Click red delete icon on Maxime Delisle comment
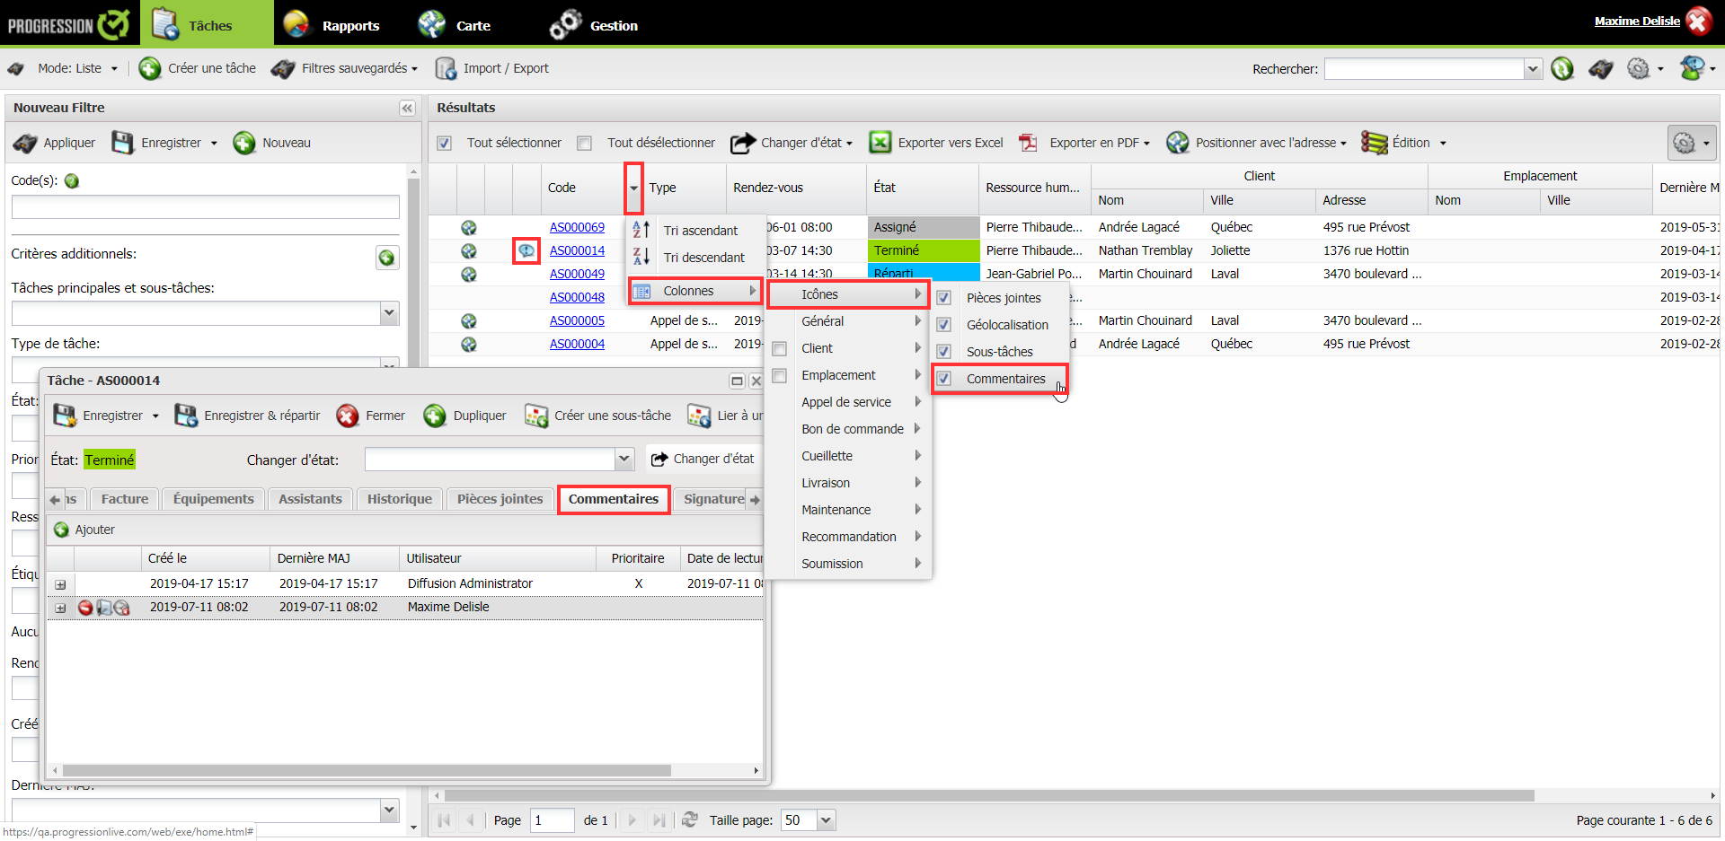1725x841 pixels. click(x=85, y=608)
